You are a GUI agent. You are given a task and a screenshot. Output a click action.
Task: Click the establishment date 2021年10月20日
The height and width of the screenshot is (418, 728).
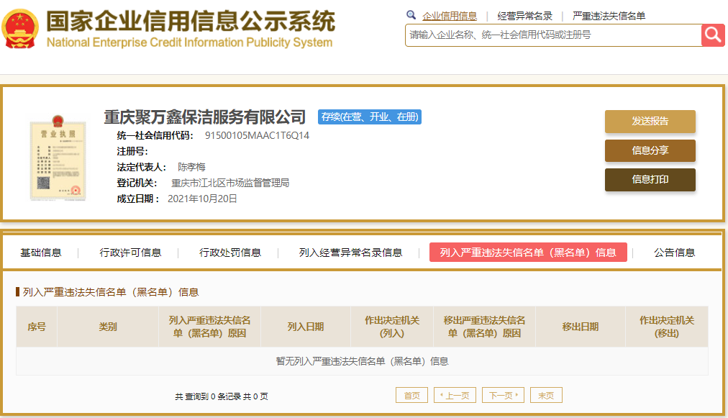[x=202, y=199]
